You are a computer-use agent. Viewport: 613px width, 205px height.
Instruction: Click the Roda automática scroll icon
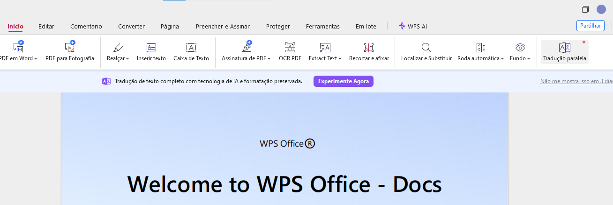tap(480, 47)
